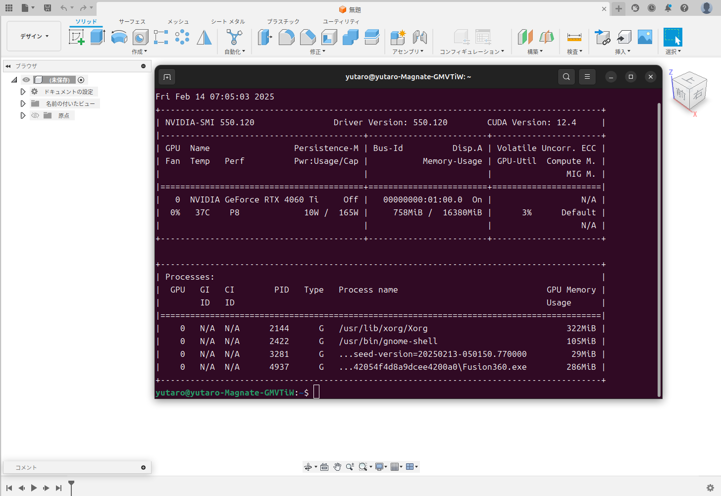The image size is (721, 496).
Task: Toggle visibility of the 原点 folder
Action: 35,115
